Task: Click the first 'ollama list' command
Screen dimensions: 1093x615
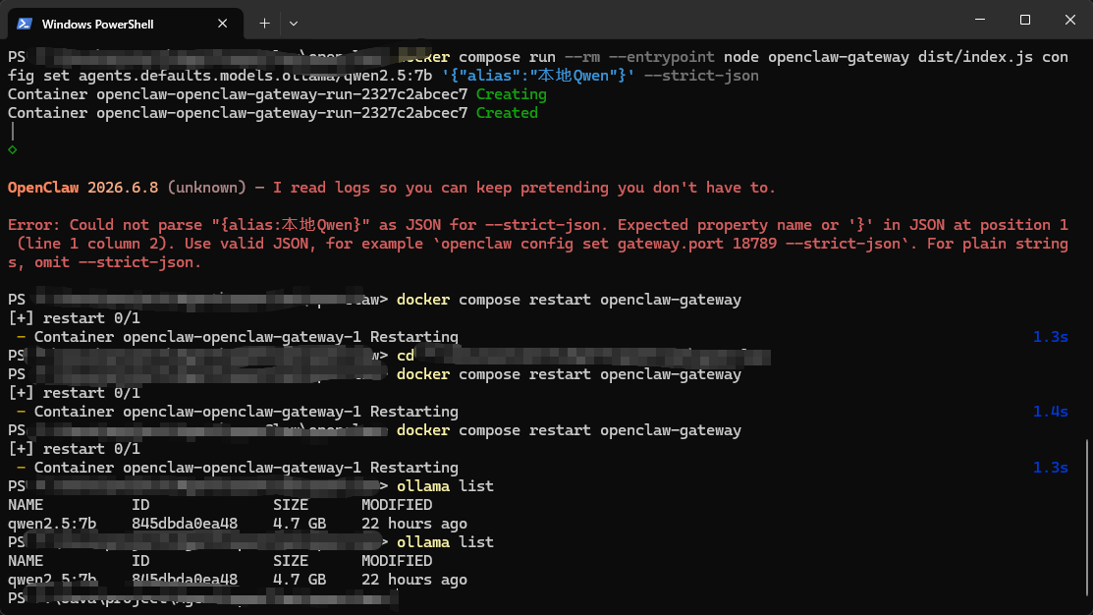Action: coord(445,486)
